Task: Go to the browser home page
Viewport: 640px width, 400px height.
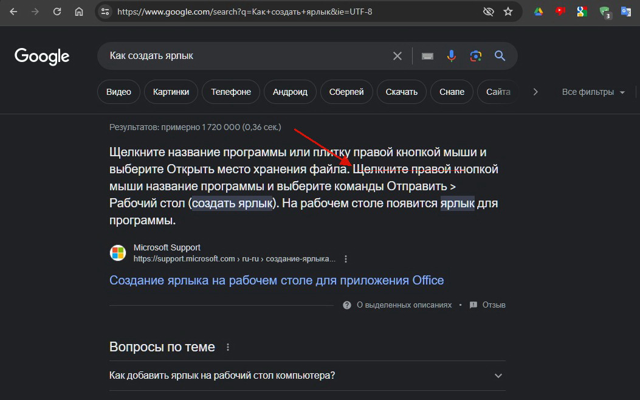Action: (x=79, y=12)
